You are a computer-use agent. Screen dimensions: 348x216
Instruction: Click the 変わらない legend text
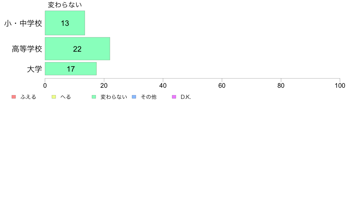coord(114,97)
